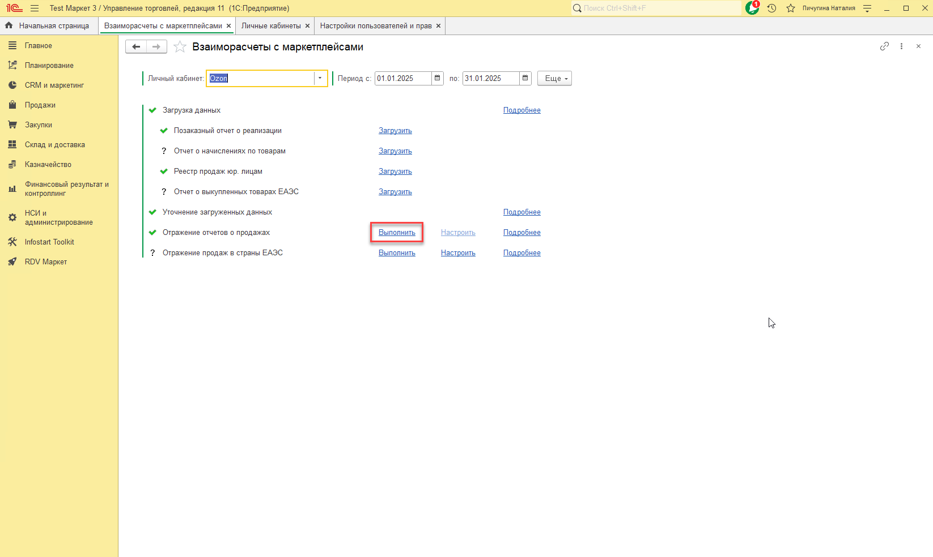Screen dimensions: 933x557
Task: Open Подробнее for Загрузка данных
Action: [522, 110]
